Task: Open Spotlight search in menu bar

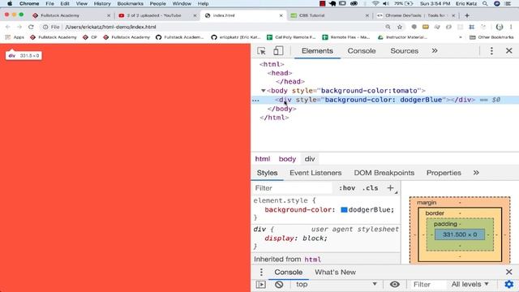Action: coord(485,3)
